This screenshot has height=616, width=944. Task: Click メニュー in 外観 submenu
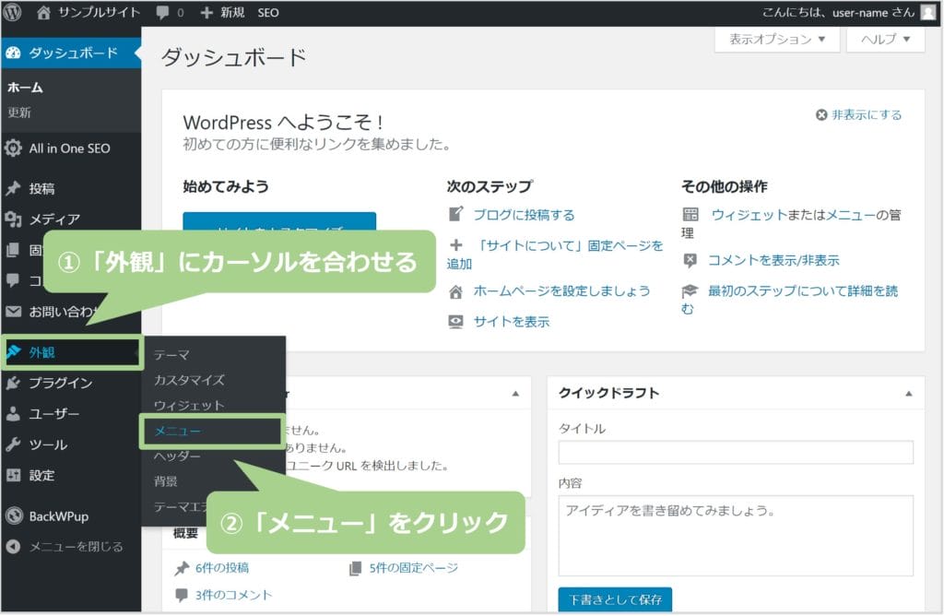(x=177, y=432)
